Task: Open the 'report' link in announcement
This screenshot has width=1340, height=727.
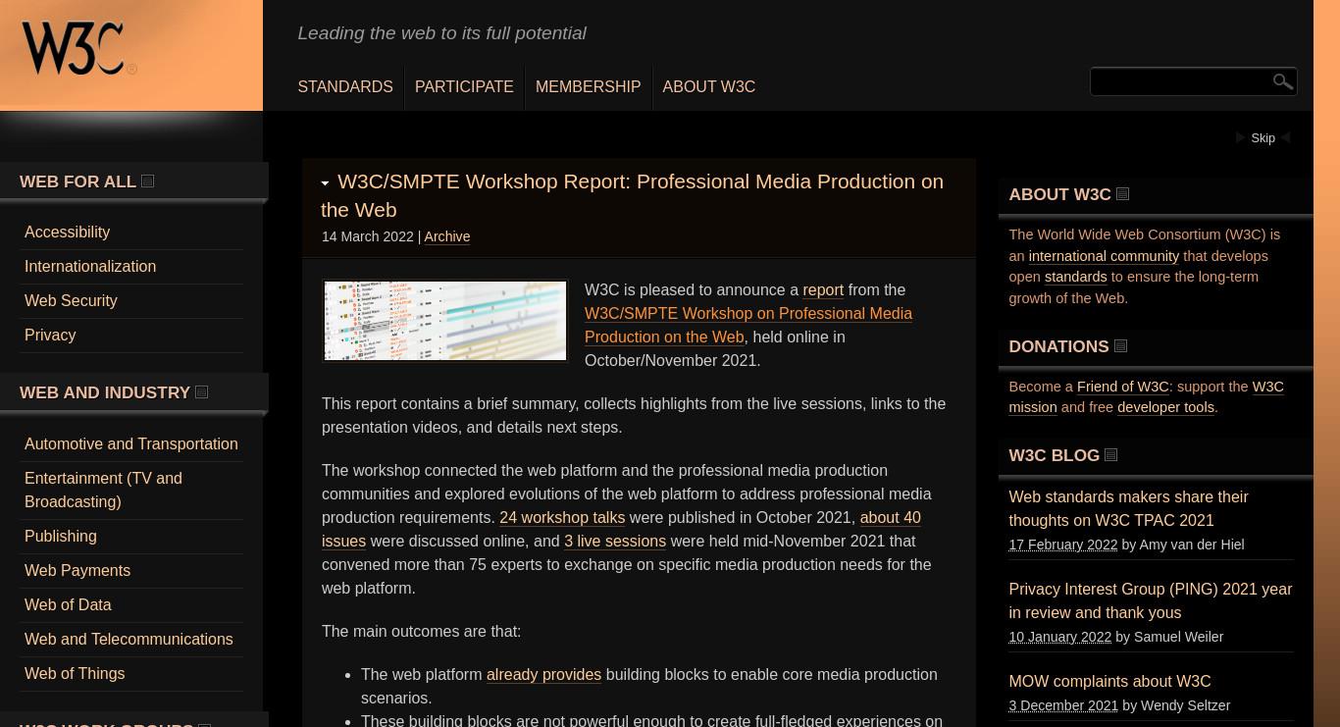Action: pyautogui.click(x=823, y=289)
